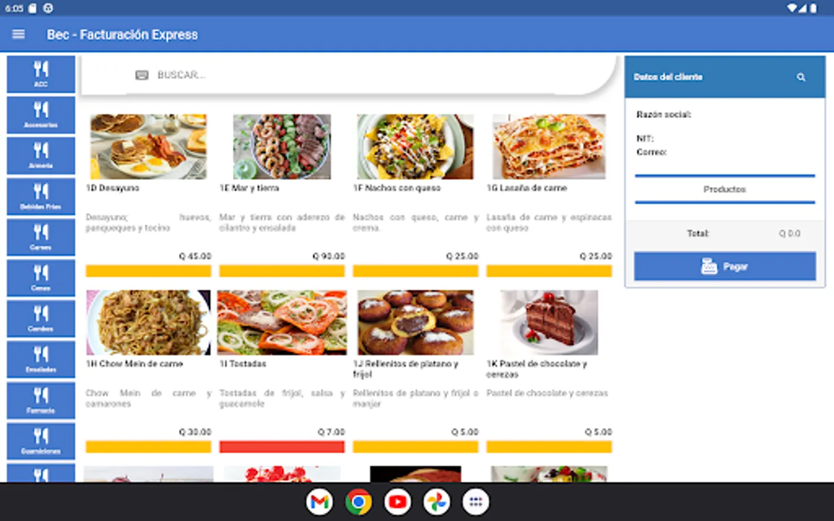Click the '1F Nachos con queso' product name
Viewport: 834px width, 521px height.
(x=397, y=188)
